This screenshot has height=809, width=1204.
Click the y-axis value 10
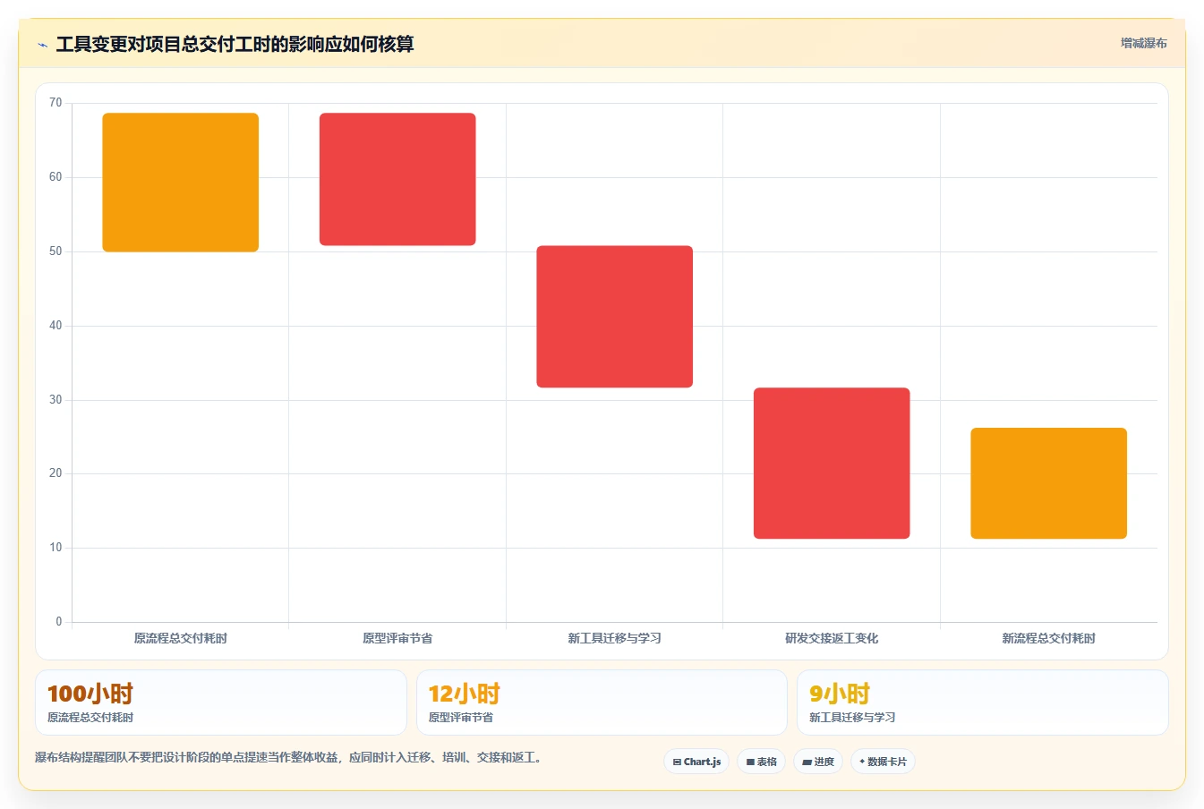point(56,548)
